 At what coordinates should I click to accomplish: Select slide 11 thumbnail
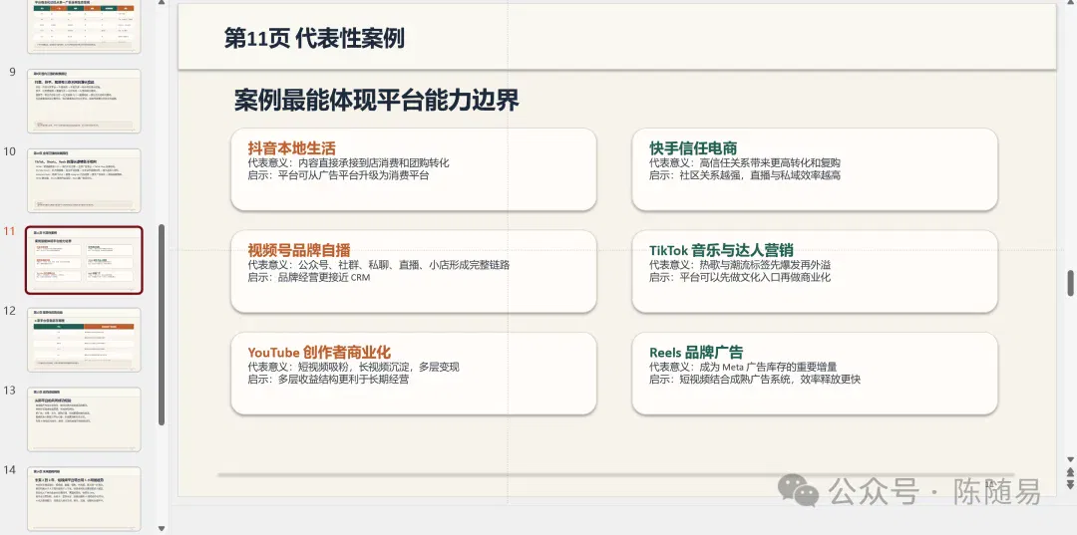[x=84, y=260]
